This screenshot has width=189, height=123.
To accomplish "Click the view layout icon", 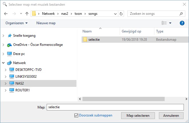I will [x=164, y=23].
